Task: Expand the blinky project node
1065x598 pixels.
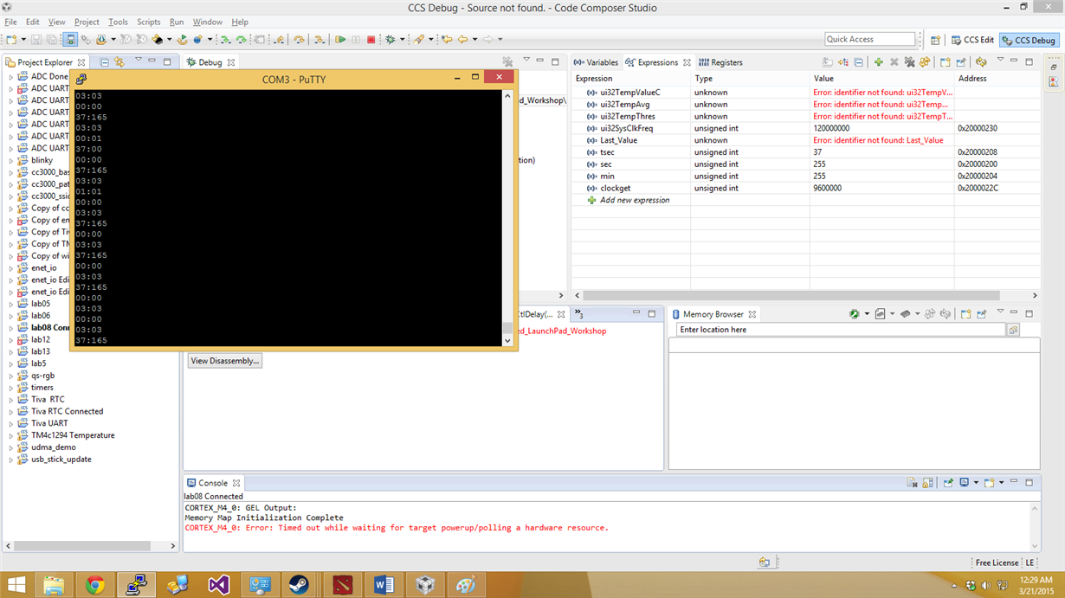Action: pyautogui.click(x=11, y=160)
